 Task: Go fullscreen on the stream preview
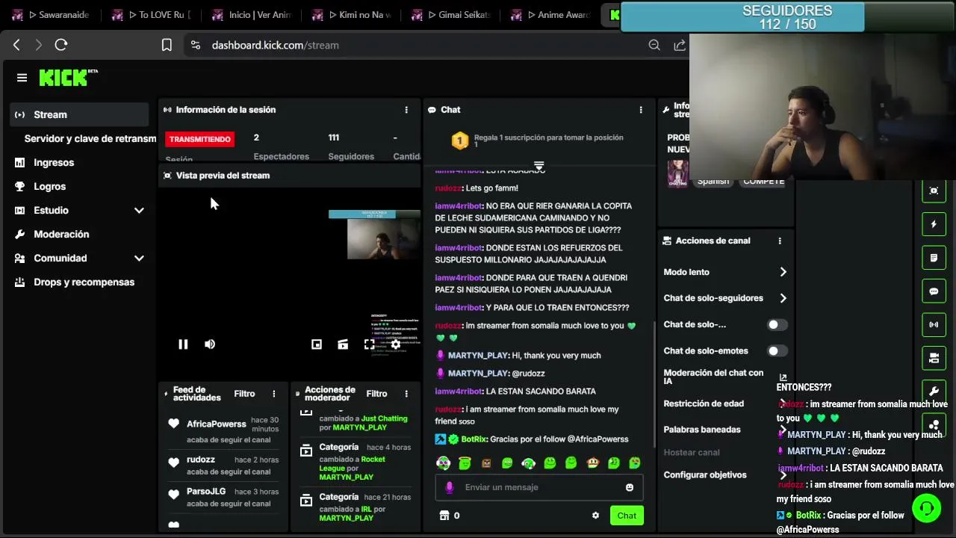coord(369,344)
